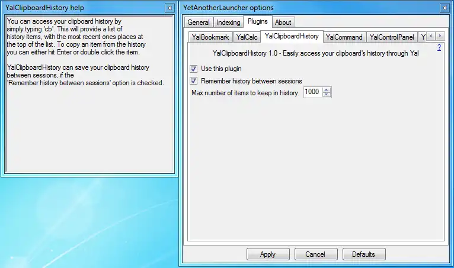The width and height of the screenshot is (454, 268).
Task: Open the General tab
Action: pyautogui.click(x=199, y=22)
